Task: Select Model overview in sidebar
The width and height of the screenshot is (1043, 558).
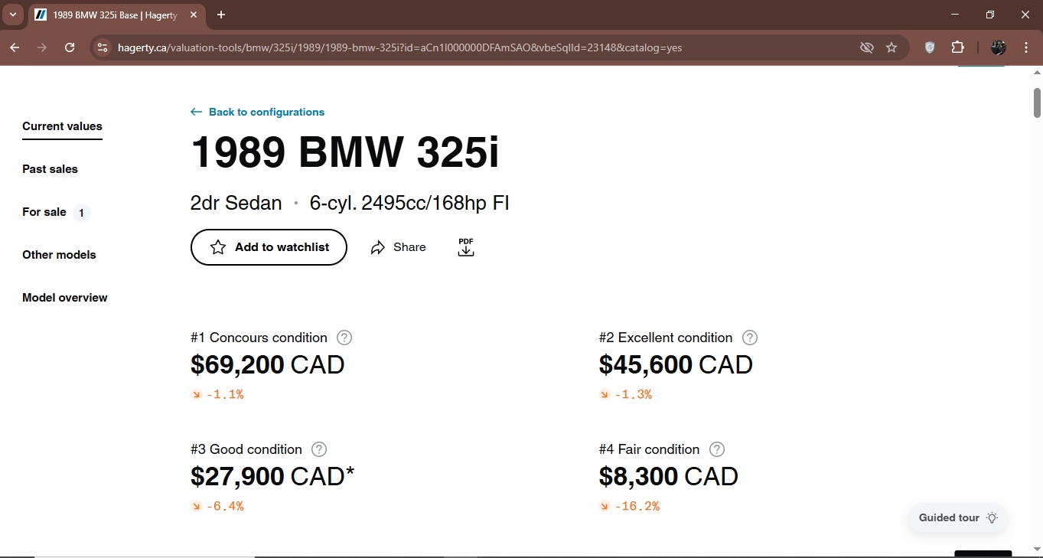Action: (65, 298)
